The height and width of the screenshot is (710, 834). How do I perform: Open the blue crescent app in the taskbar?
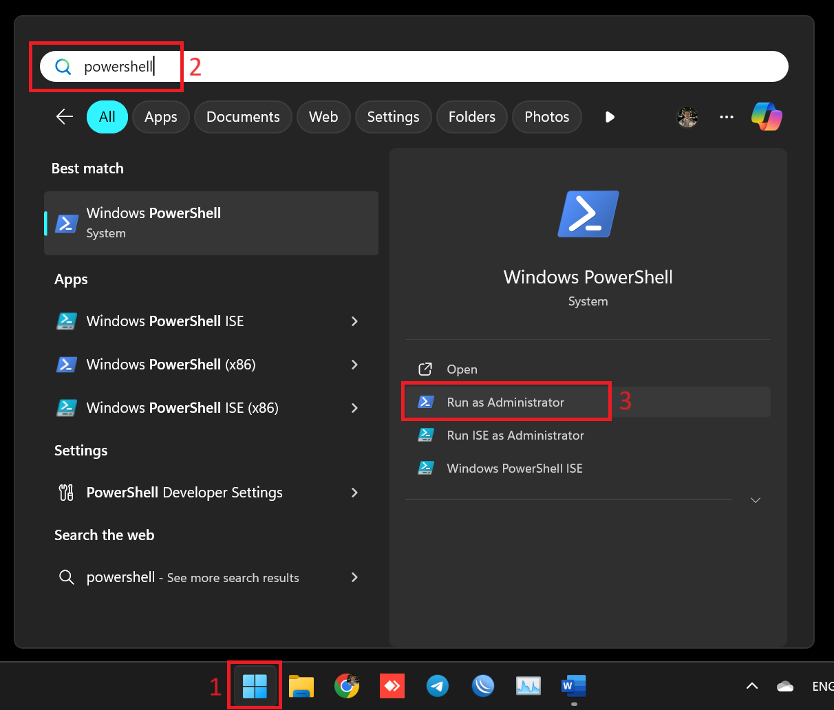tap(483, 686)
